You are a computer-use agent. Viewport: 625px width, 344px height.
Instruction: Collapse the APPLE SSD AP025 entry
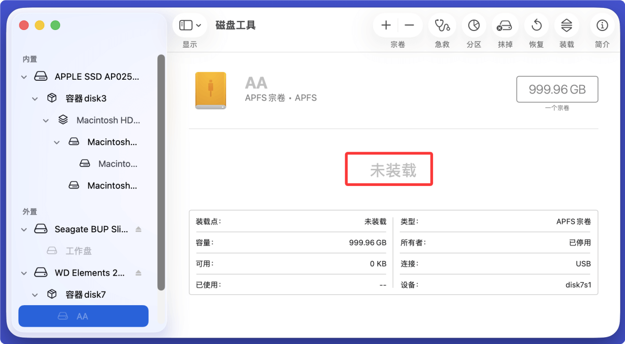24,77
